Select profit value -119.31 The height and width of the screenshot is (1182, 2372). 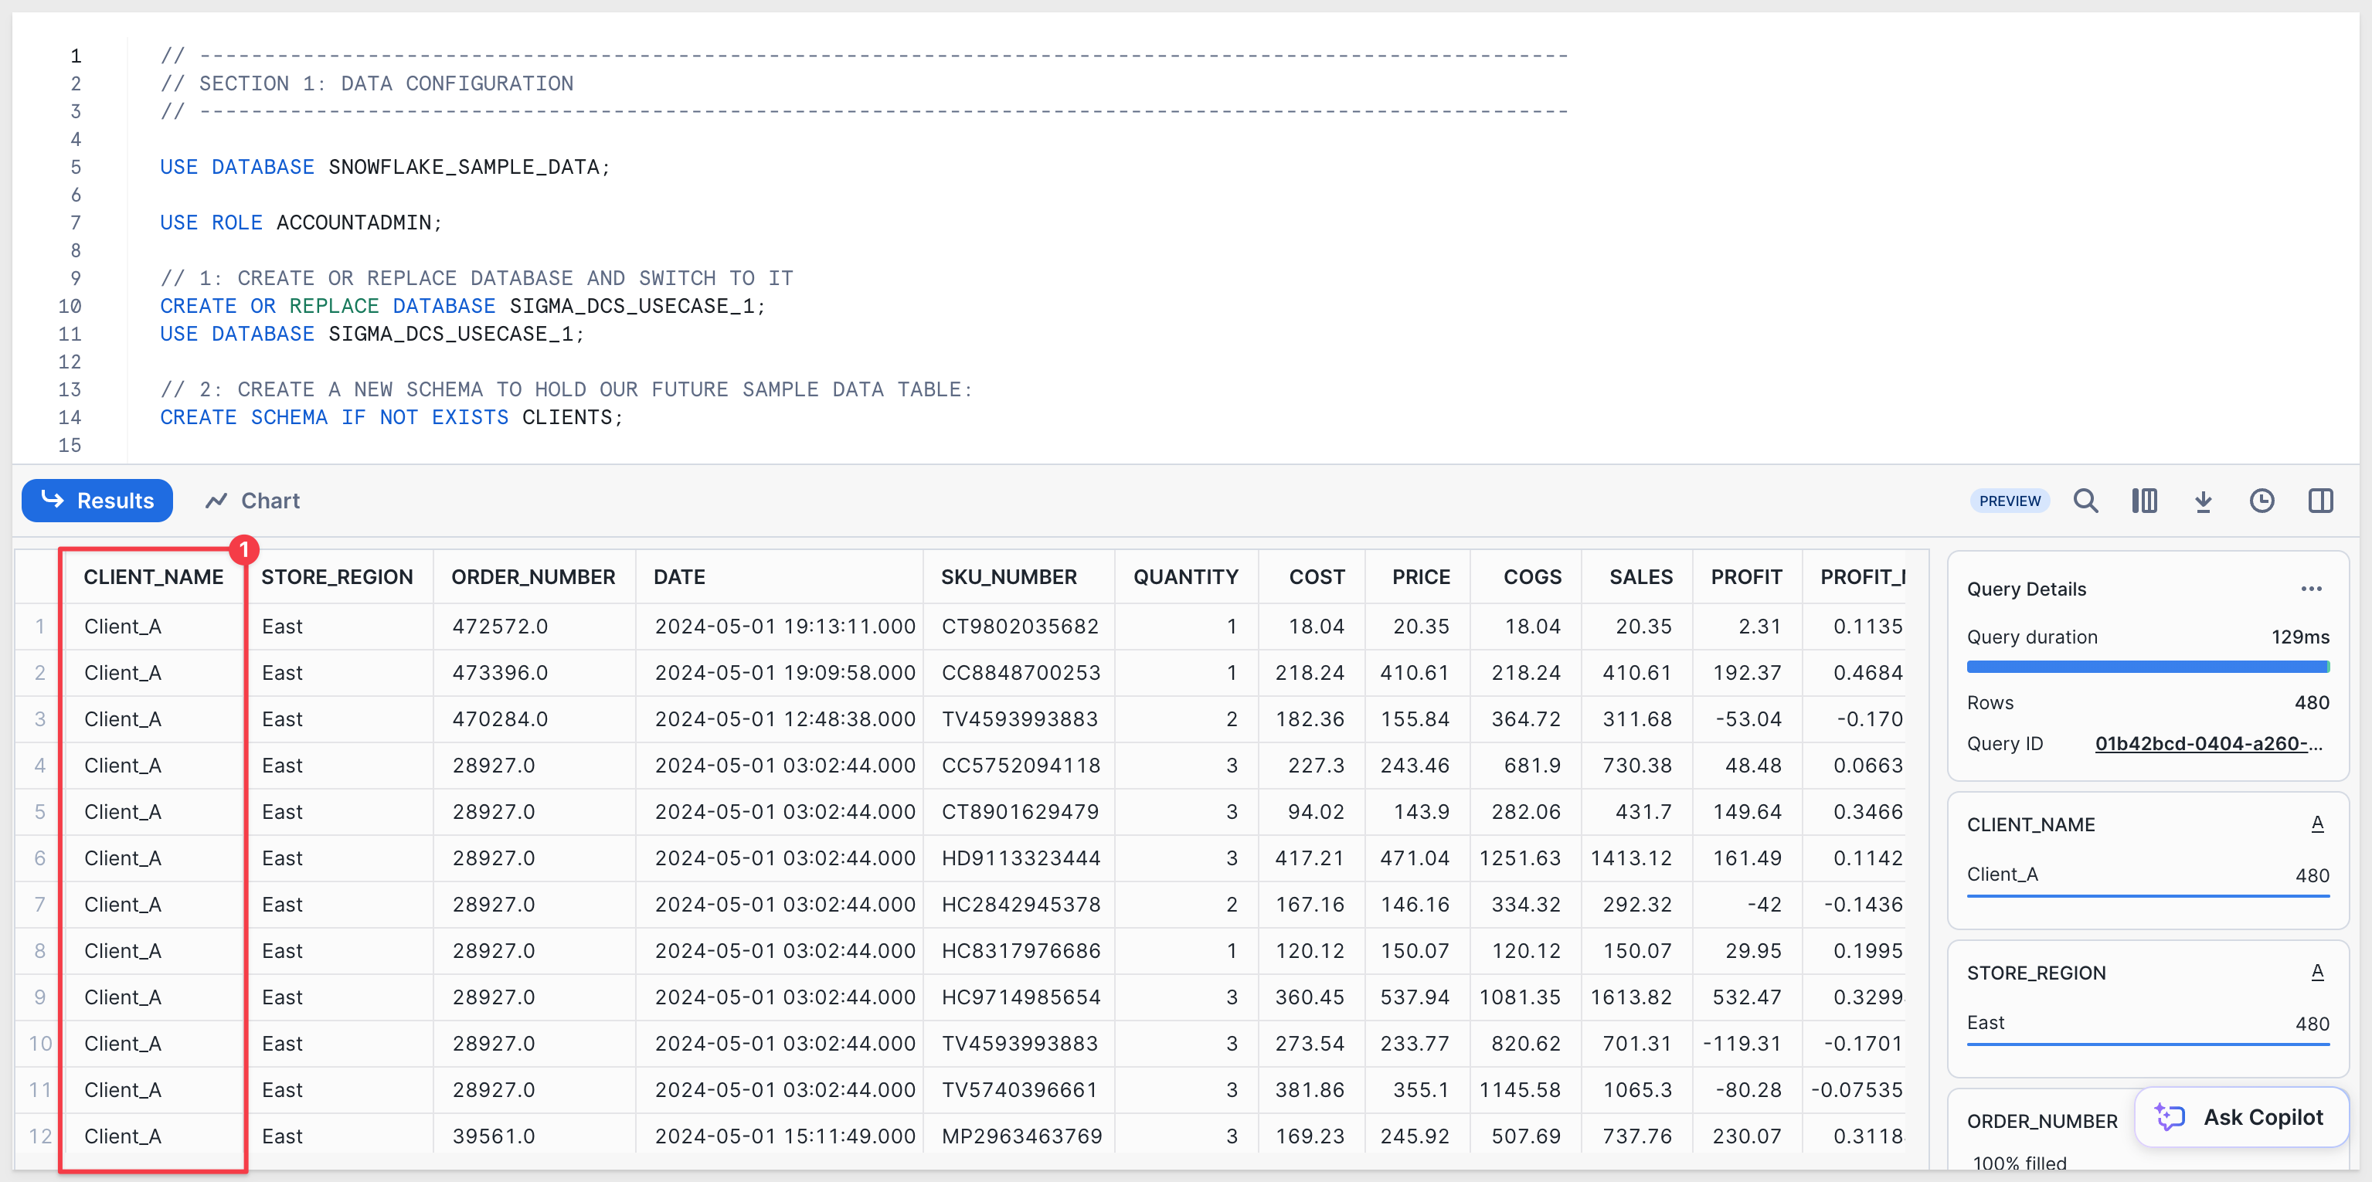pyautogui.click(x=1747, y=1044)
